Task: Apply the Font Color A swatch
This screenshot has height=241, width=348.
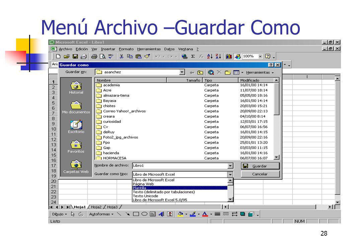Action: click(205, 214)
